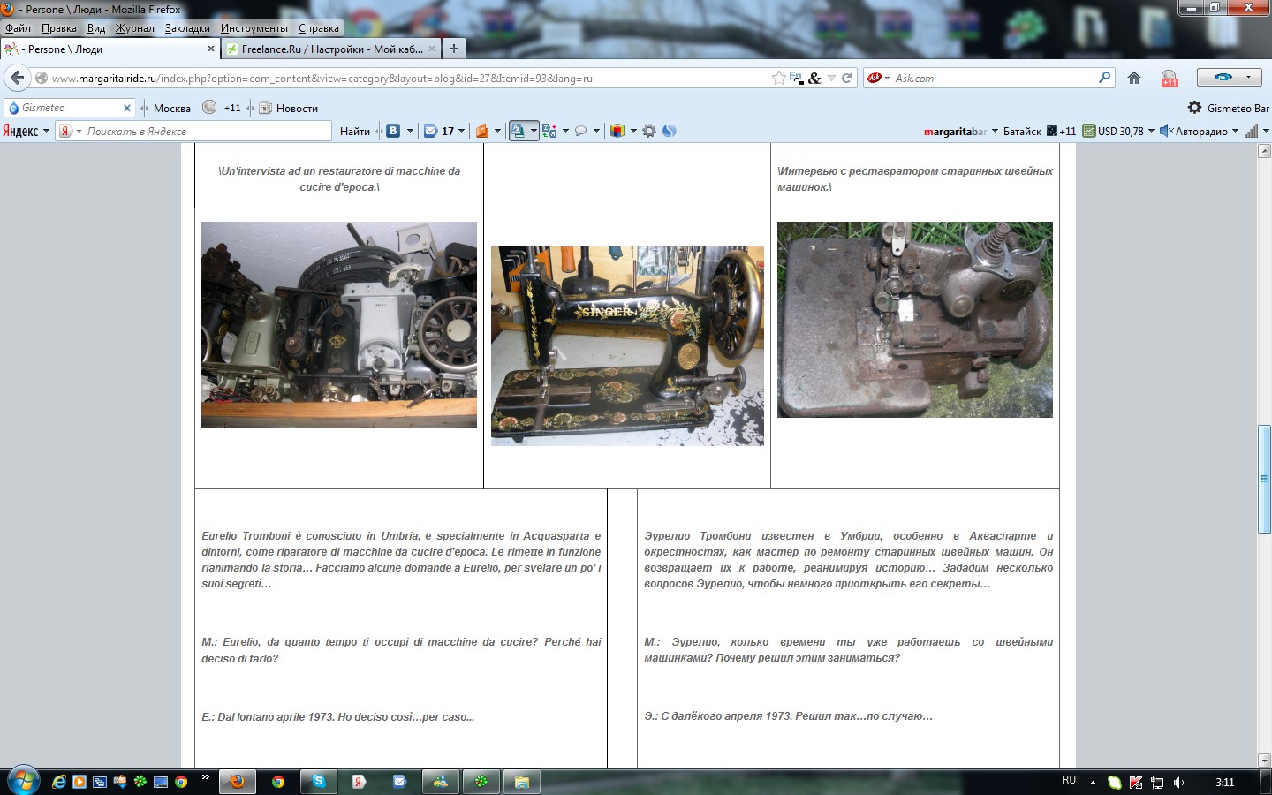
Task: Expand the Яндекс toolbar dropdown menu
Action: click(46, 131)
